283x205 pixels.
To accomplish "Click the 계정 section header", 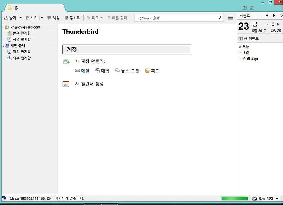I will pos(127,49).
